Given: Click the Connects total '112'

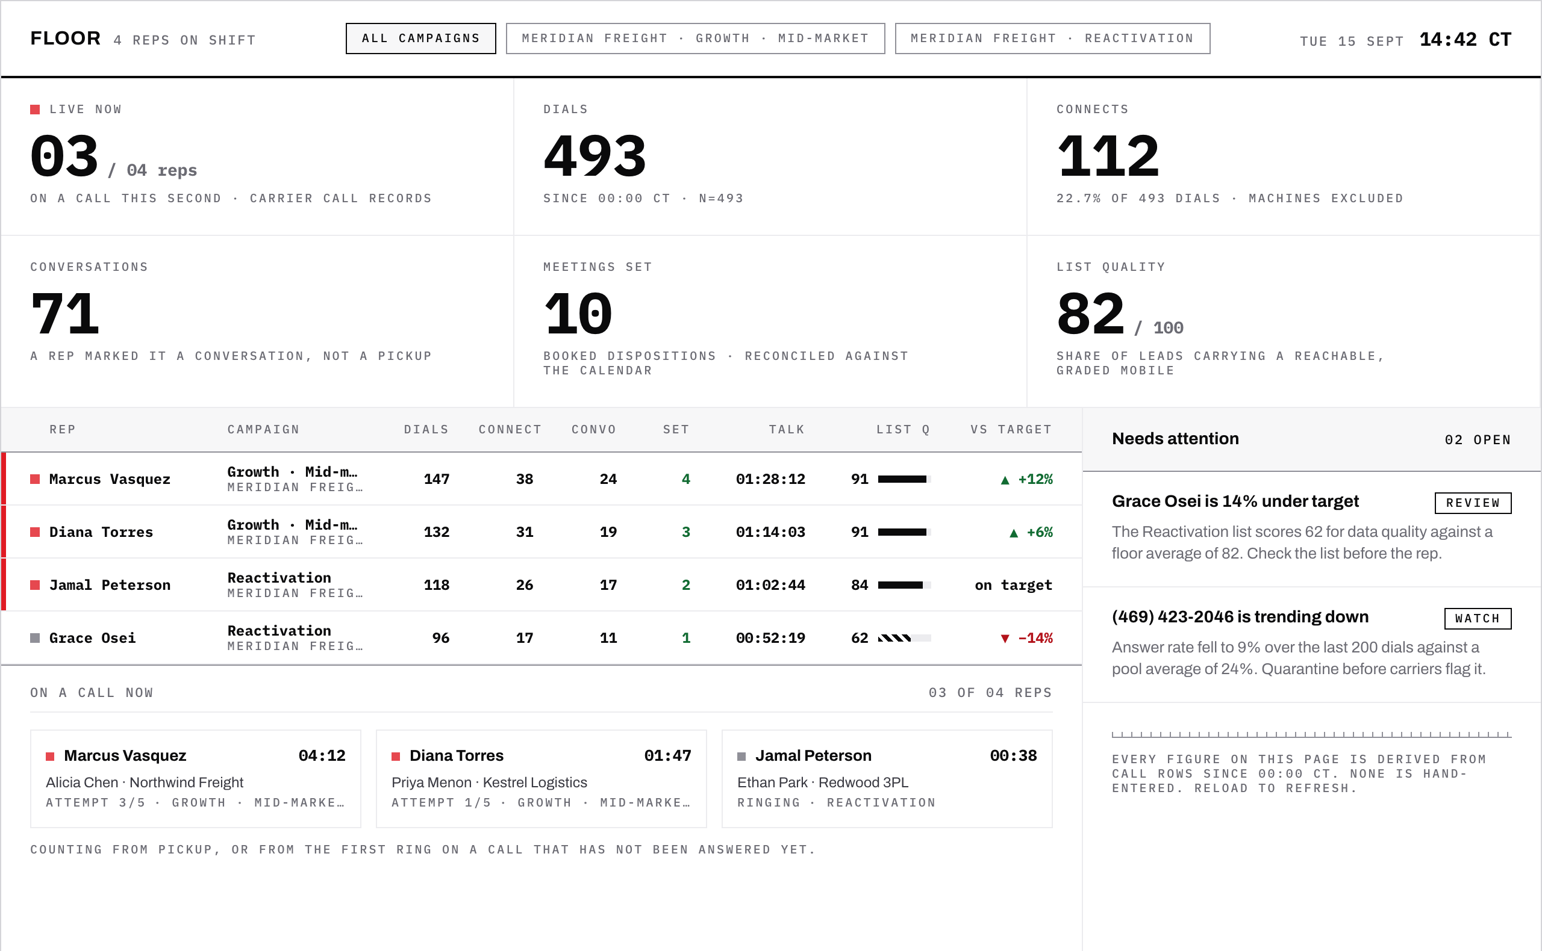Looking at the screenshot, I should tap(1108, 156).
